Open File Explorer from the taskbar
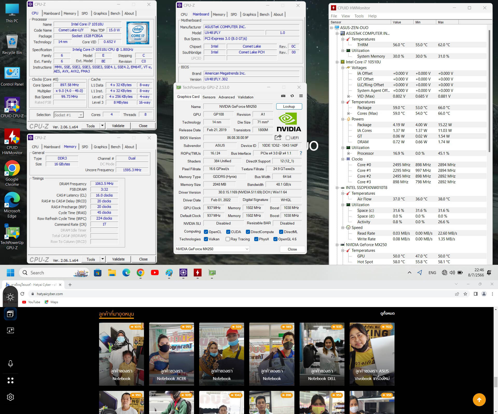Screen dimensions: 498x414 coord(112,273)
